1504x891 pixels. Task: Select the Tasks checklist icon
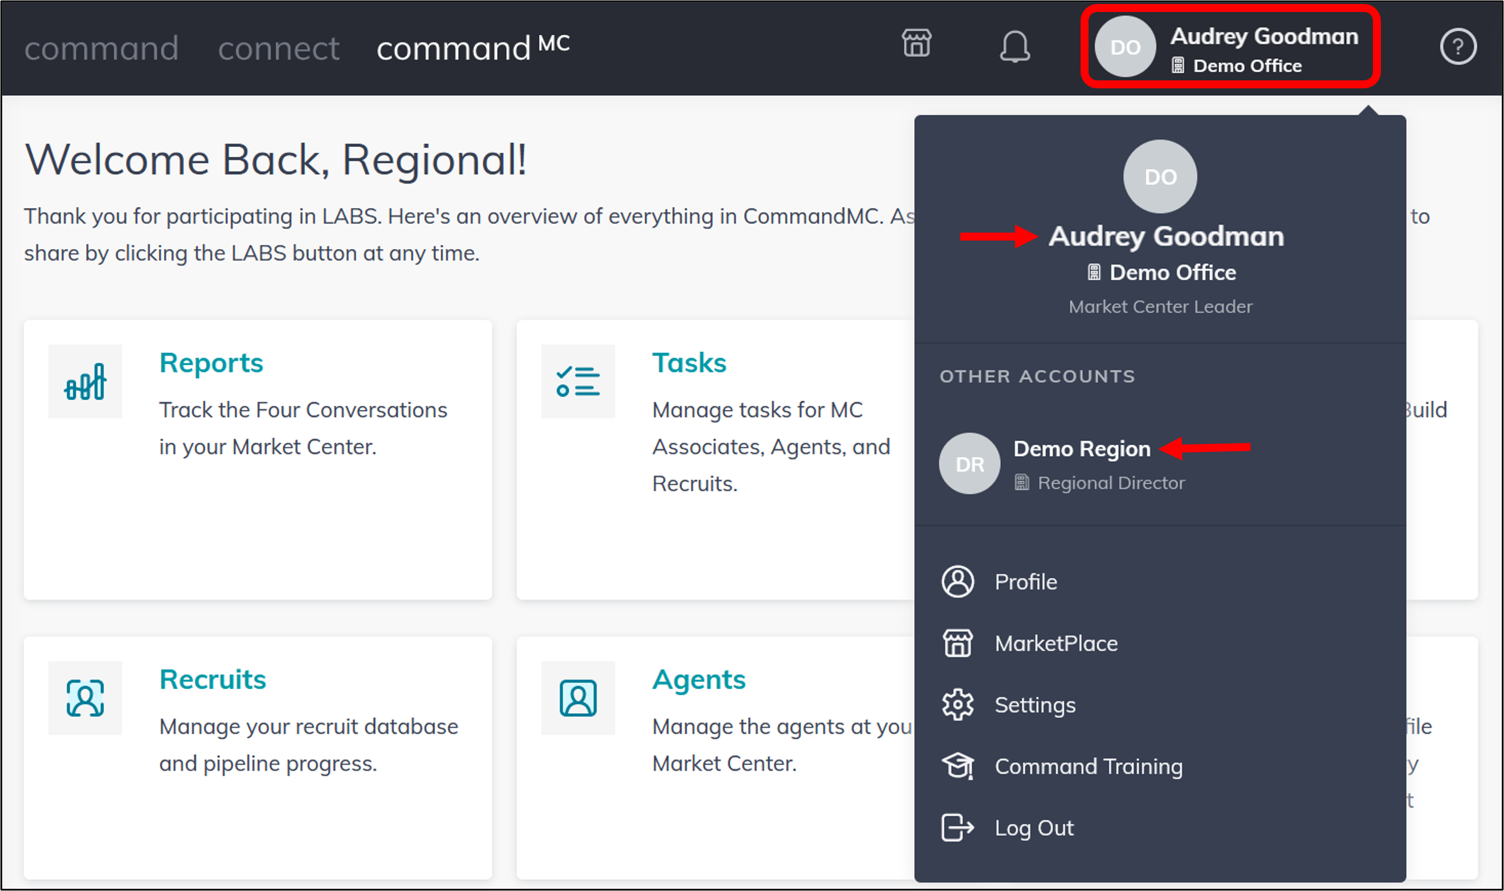(x=578, y=381)
